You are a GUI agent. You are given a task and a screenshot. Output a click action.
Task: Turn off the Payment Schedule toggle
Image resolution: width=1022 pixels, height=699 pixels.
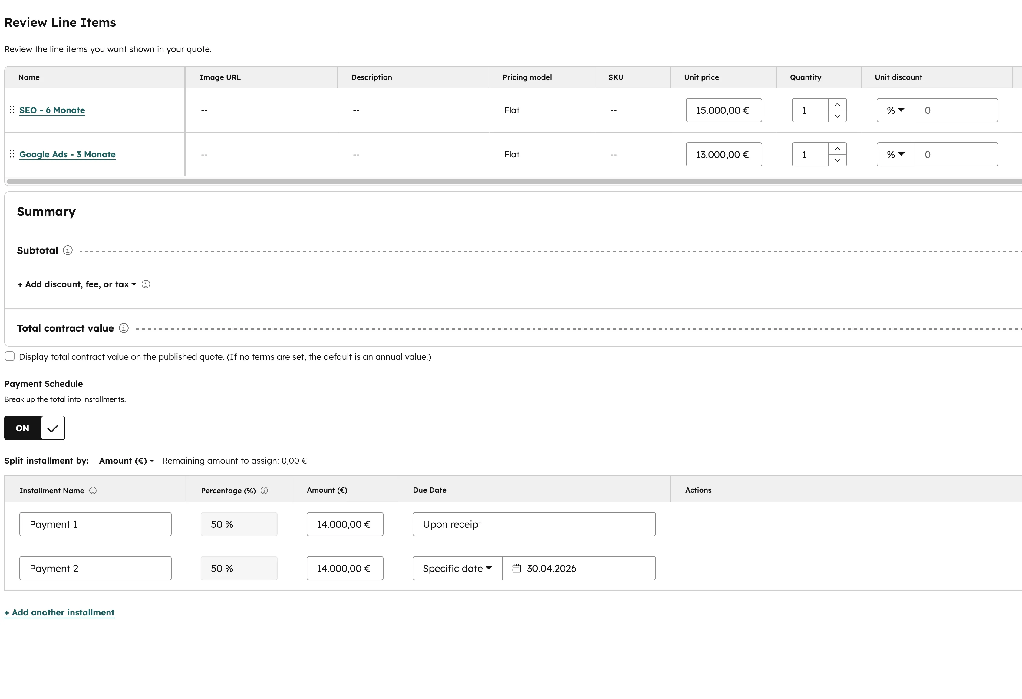click(34, 427)
